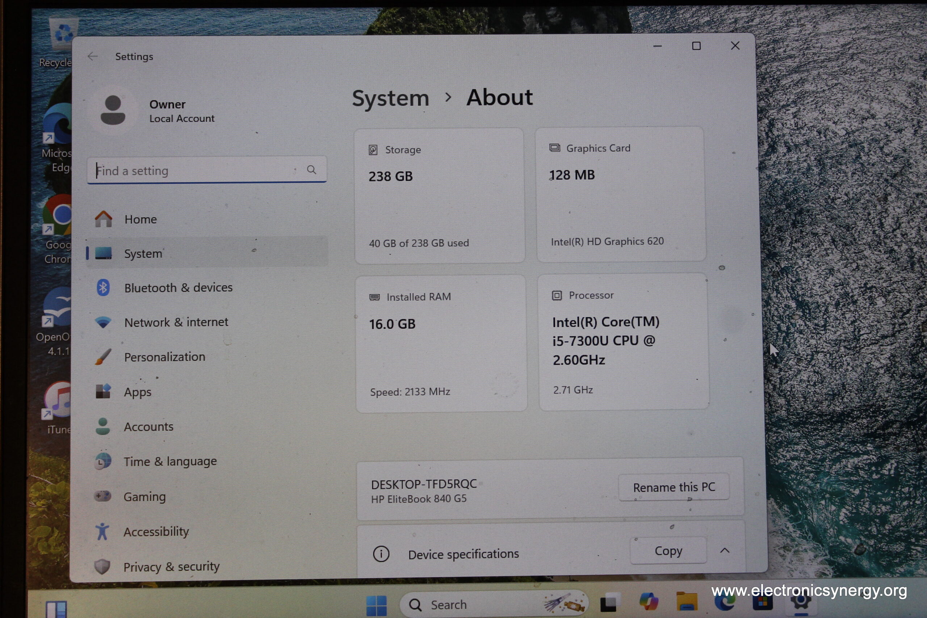Open the Accounts settings section
The width and height of the screenshot is (927, 618).
(x=148, y=426)
